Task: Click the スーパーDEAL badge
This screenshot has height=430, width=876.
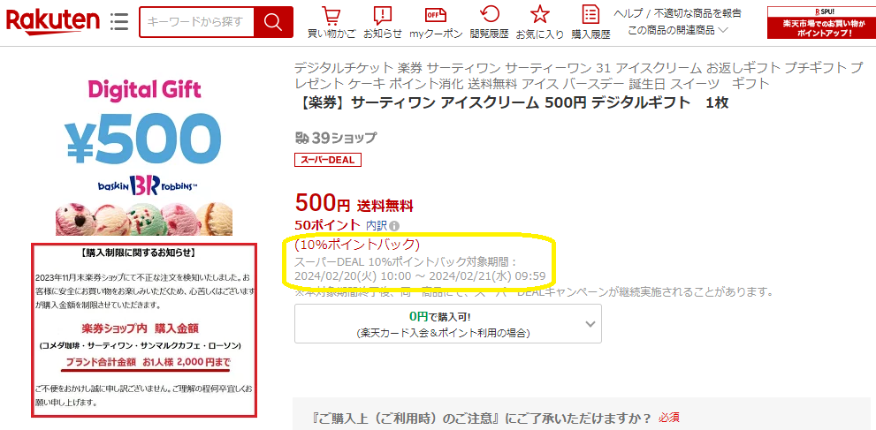Action: tap(328, 160)
